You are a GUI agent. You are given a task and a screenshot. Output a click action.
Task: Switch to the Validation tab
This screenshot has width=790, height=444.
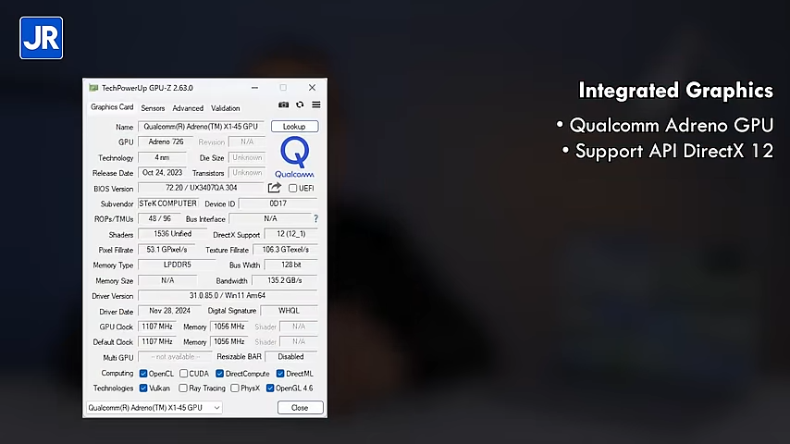click(x=225, y=108)
